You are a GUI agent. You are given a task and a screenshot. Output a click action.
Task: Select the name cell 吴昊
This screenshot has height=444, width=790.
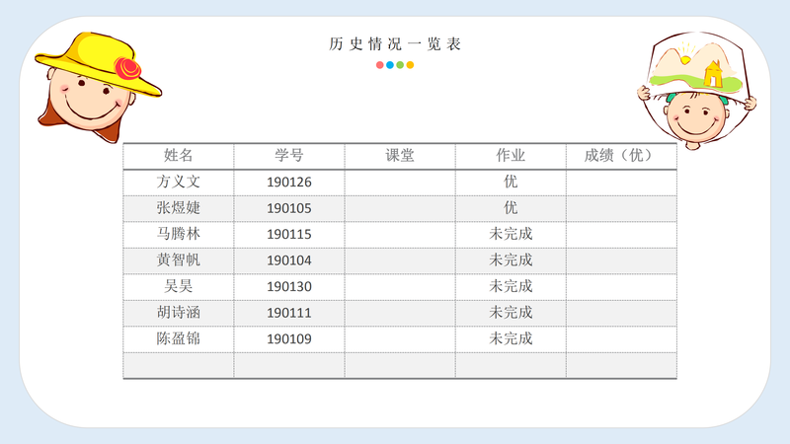pyautogui.click(x=179, y=286)
